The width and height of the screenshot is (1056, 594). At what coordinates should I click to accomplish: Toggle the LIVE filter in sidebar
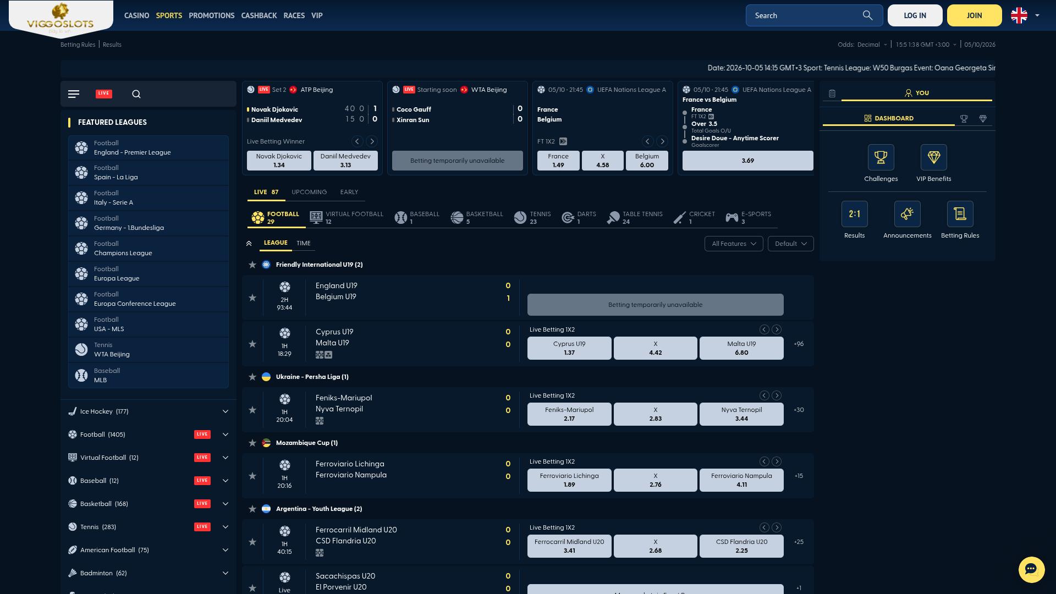click(103, 94)
